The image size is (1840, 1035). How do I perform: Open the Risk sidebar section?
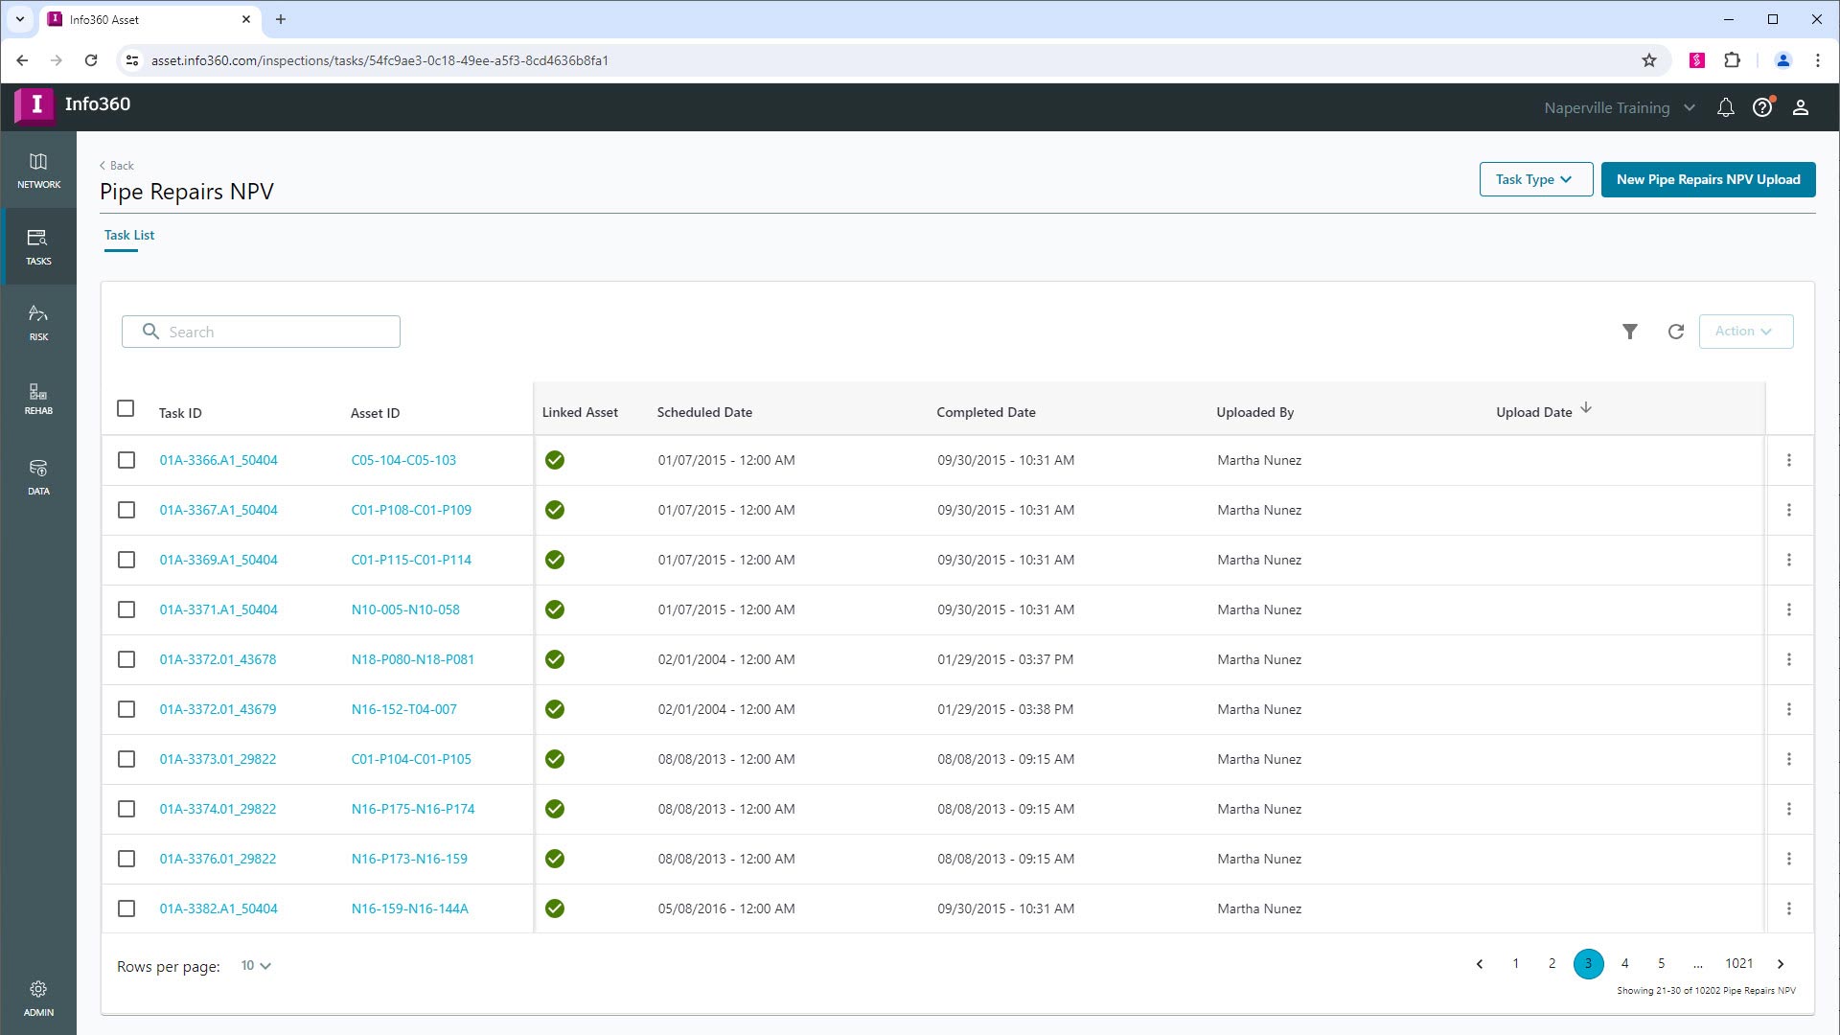tap(38, 323)
